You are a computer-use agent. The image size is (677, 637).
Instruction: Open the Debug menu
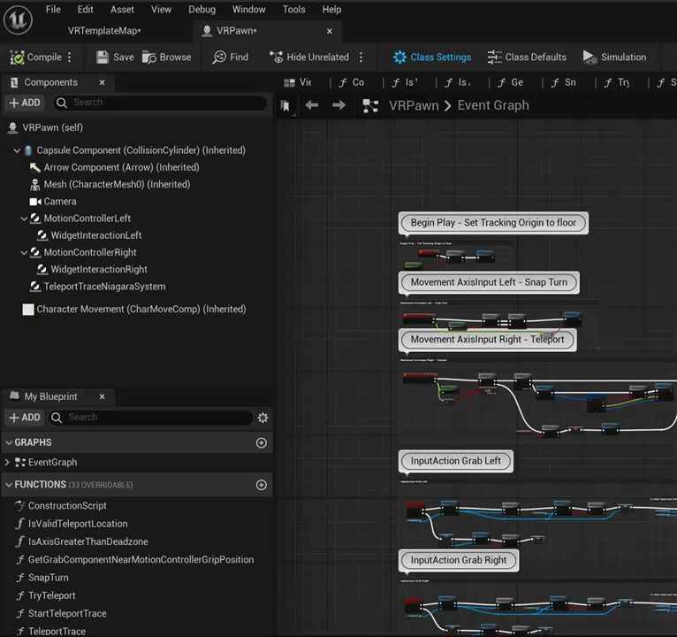point(202,10)
